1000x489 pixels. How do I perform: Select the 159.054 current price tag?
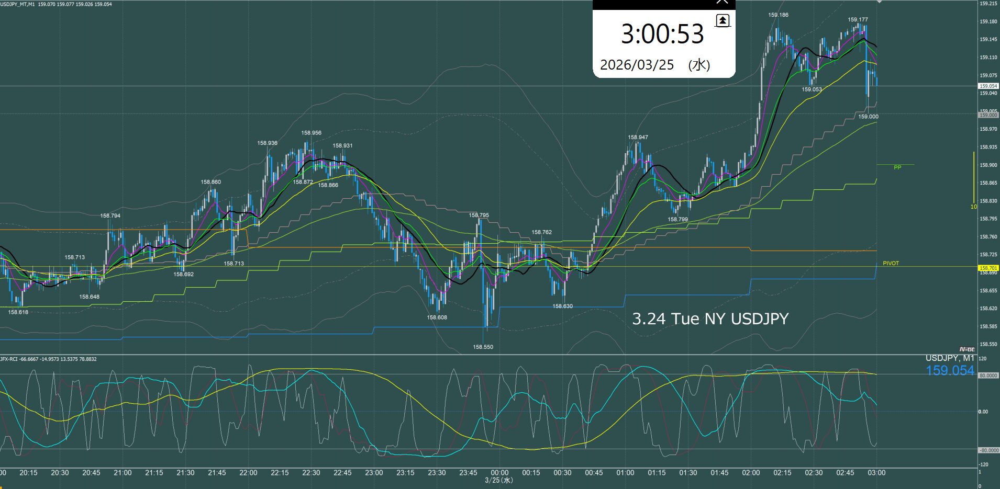pos(988,86)
